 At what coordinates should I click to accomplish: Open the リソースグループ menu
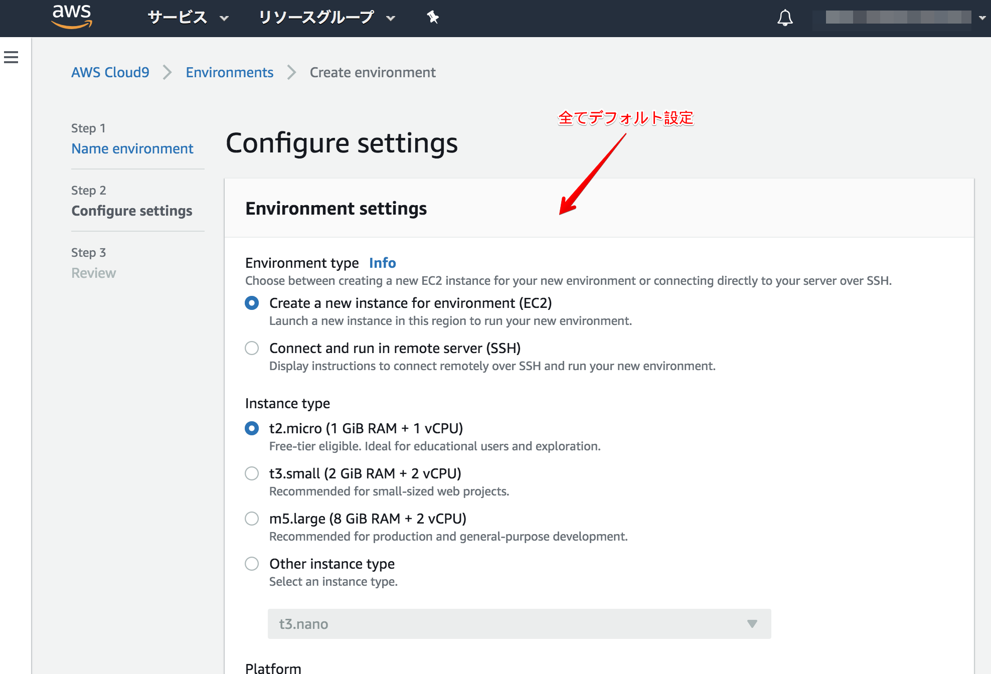point(327,18)
